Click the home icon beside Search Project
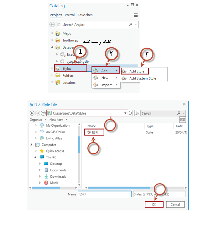This screenshot has height=226, width=210. tap(59, 25)
